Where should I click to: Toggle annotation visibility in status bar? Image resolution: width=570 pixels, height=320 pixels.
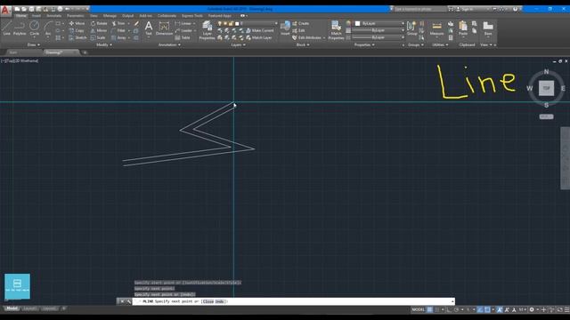[x=500, y=309]
